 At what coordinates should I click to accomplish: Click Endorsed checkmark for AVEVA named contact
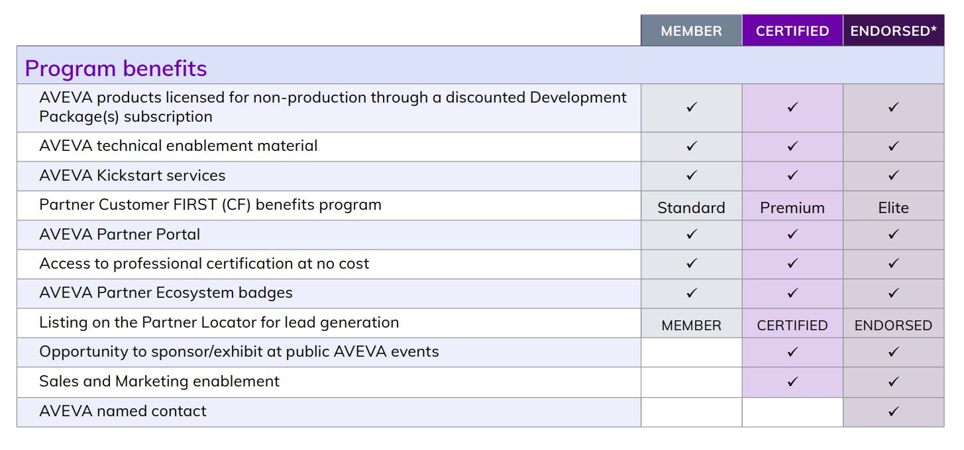tap(893, 411)
